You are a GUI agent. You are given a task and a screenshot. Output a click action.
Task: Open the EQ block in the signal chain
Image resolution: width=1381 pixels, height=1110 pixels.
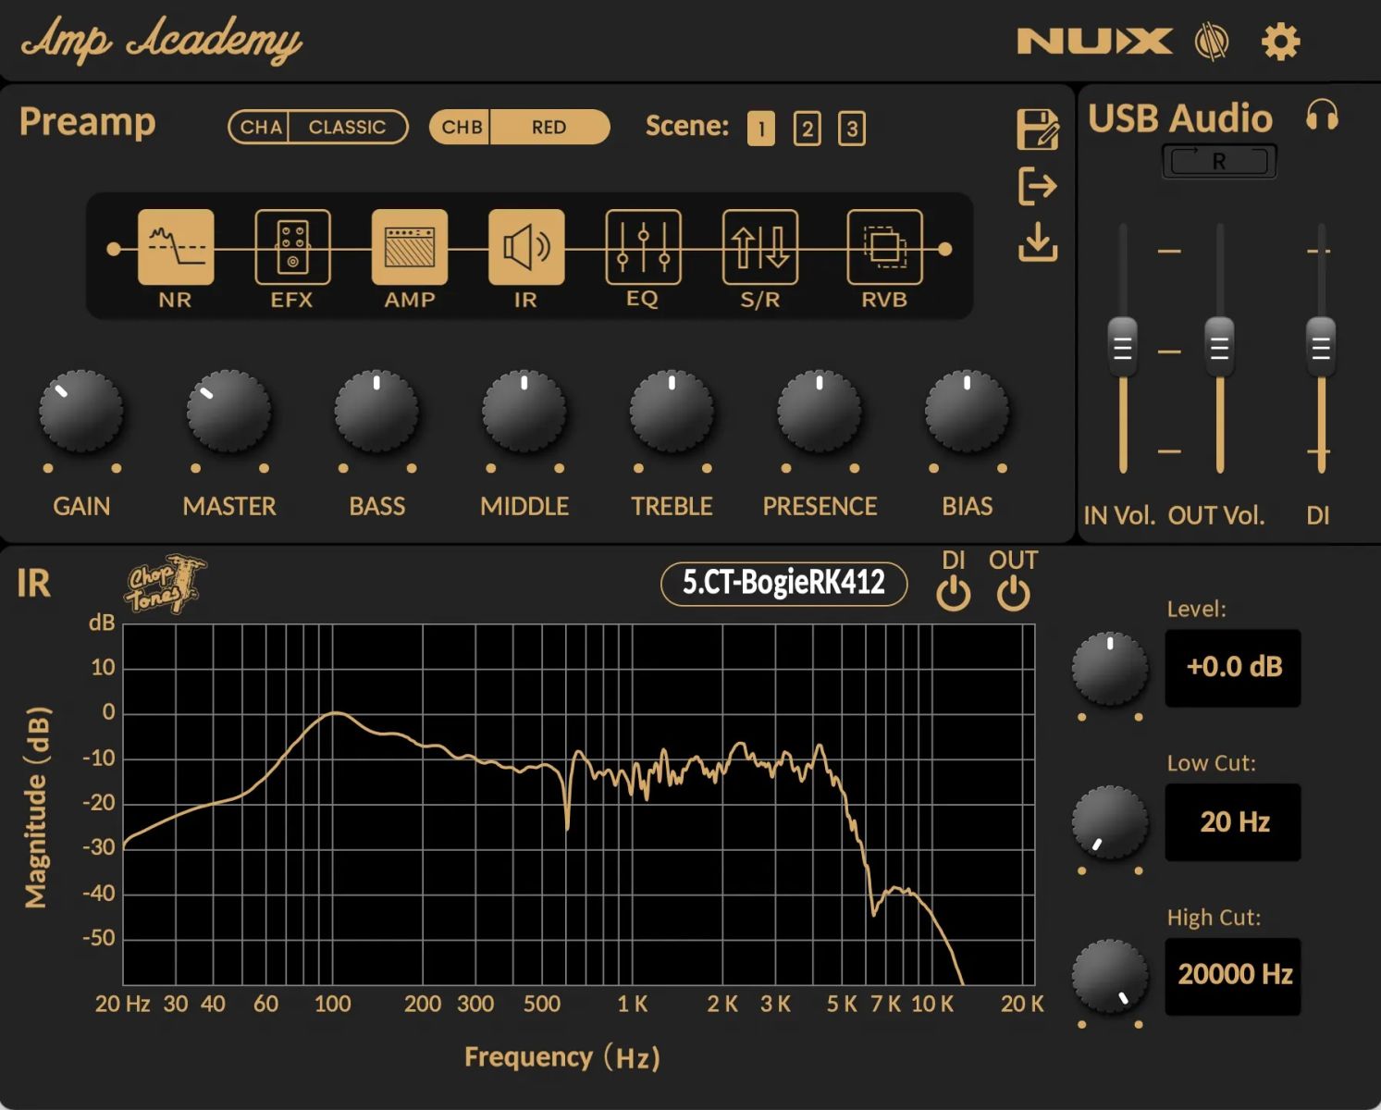(x=642, y=247)
